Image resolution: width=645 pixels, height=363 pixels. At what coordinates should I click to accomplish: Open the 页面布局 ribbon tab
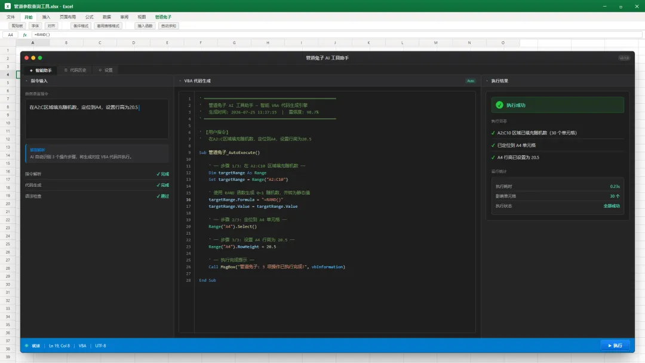68,17
